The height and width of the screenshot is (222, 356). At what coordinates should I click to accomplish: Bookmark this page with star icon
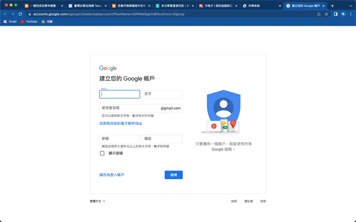[326, 14]
